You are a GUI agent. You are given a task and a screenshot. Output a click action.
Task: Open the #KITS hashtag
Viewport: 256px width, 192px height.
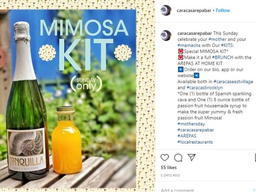(227, 45)
